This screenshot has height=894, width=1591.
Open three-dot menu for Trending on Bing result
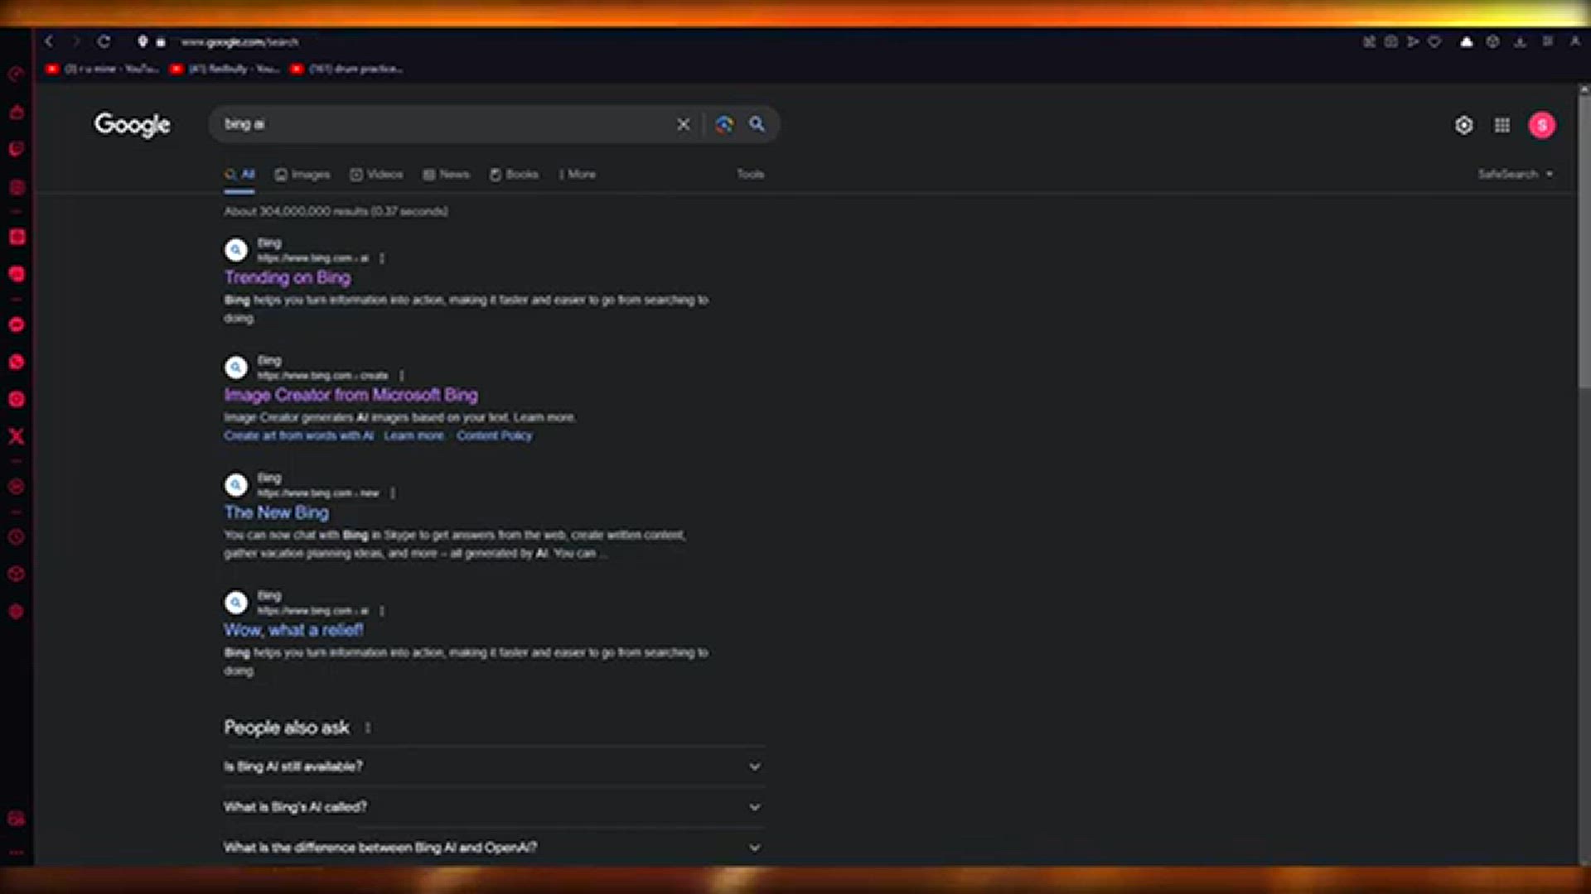click(x=382, y=259)
